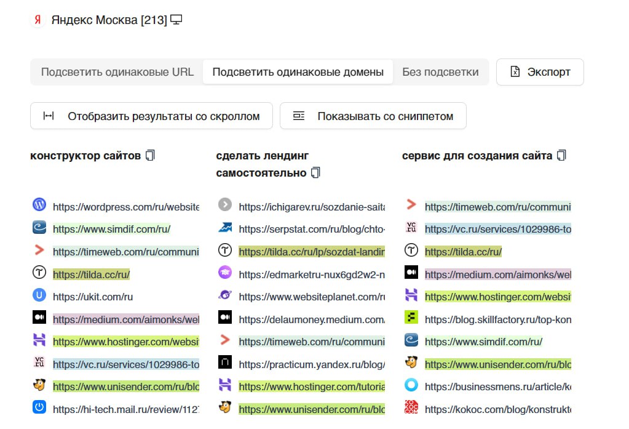This screenshot has height=429, width=629.
Task: Click the vc.ru favicon in the first column
Action: (x=39, y=362)
